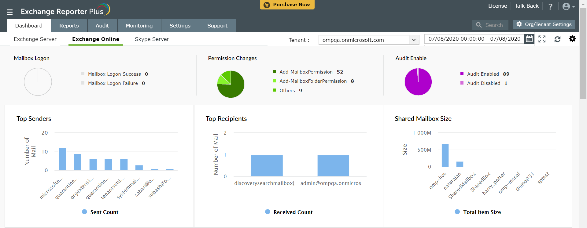
Task: Click the Talk Back link
Action: tap(526, 6)
